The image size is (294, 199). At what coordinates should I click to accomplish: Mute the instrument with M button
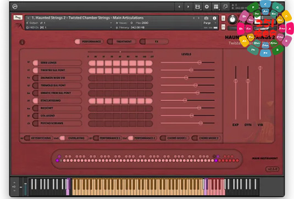point(223,27)
